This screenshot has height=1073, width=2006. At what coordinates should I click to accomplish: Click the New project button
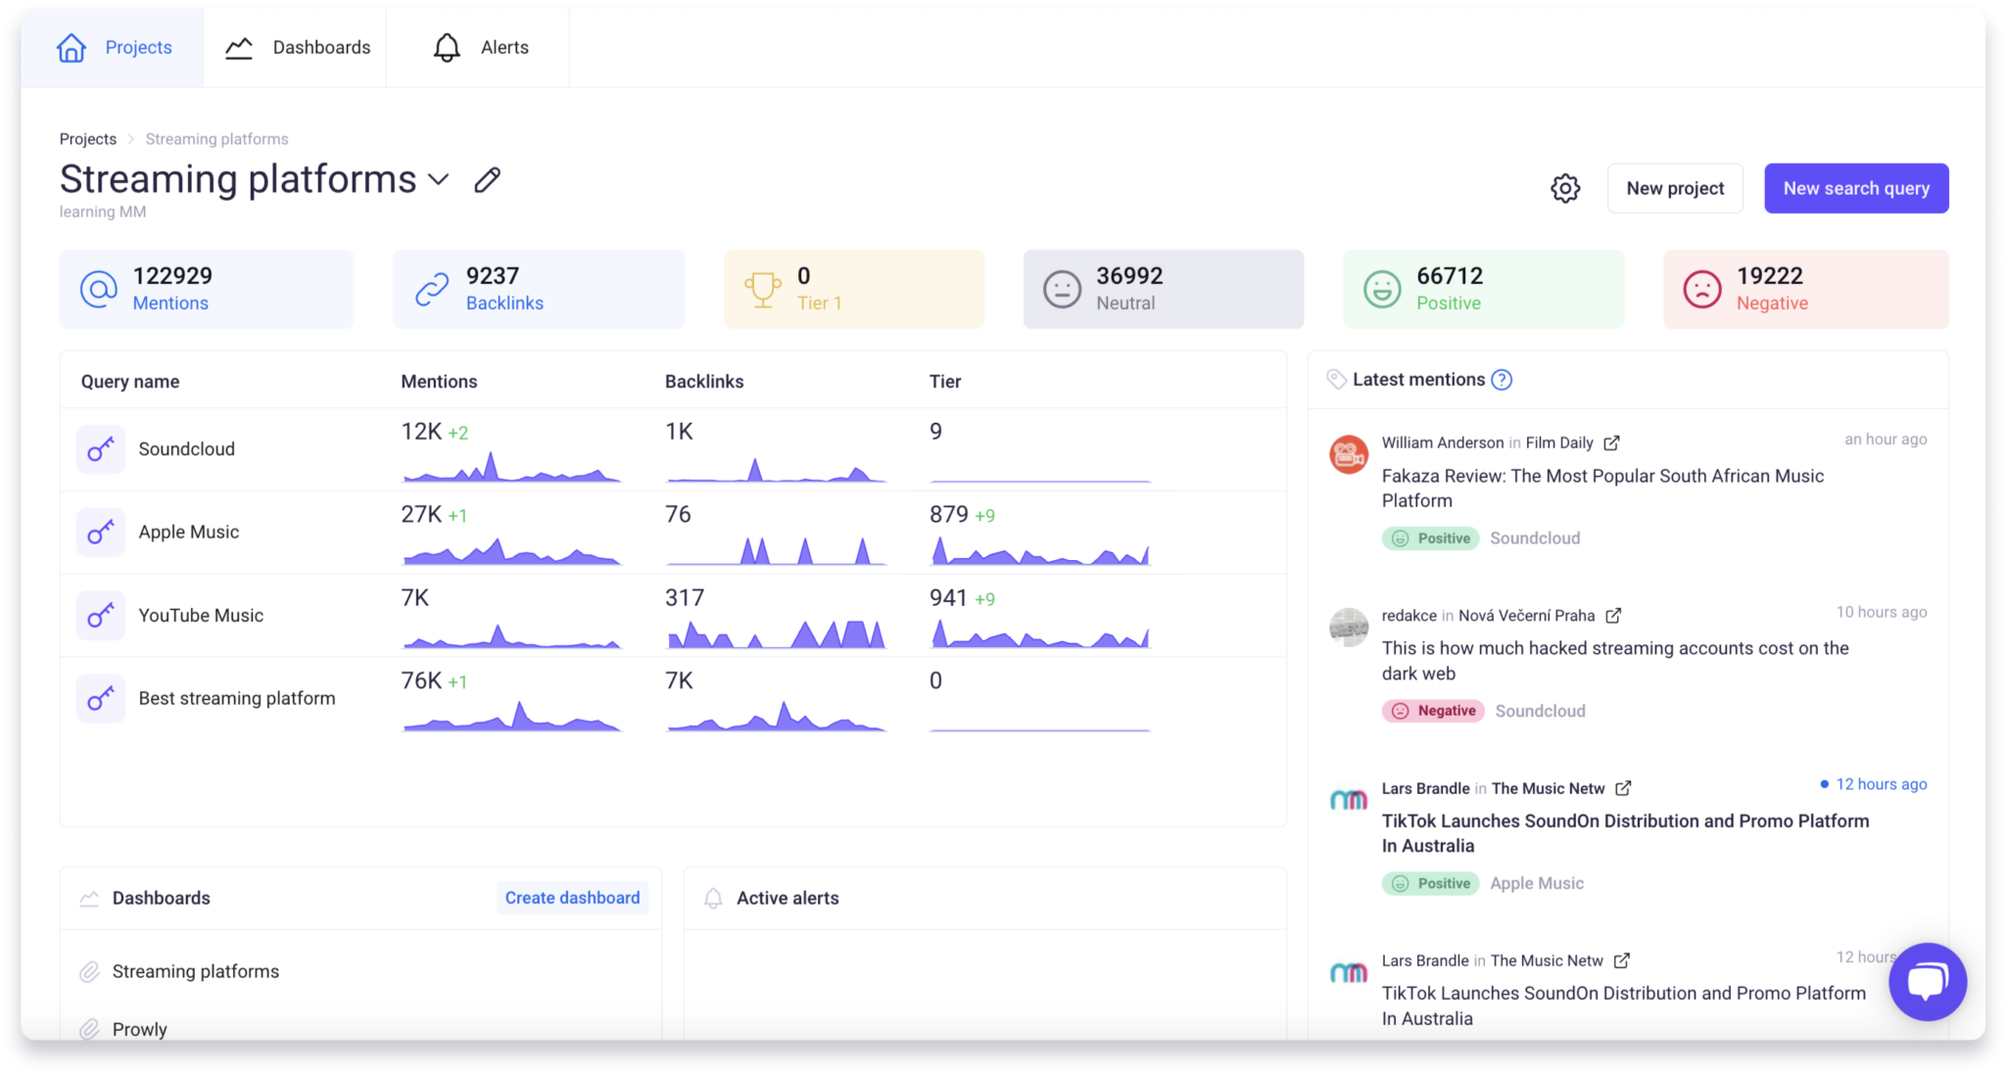click(1674, 188)
